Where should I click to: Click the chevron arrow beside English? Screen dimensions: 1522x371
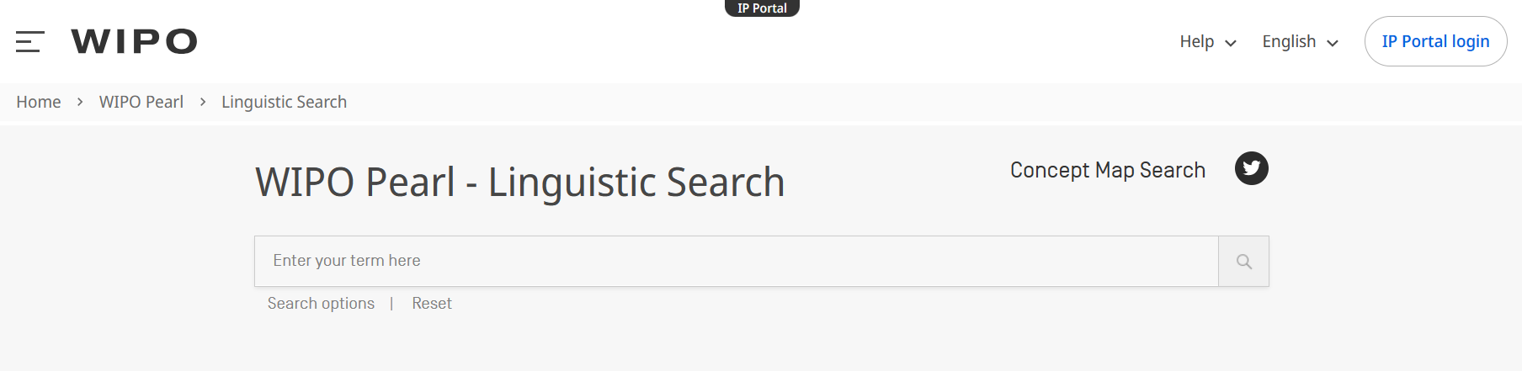[x=1333, y=43]
